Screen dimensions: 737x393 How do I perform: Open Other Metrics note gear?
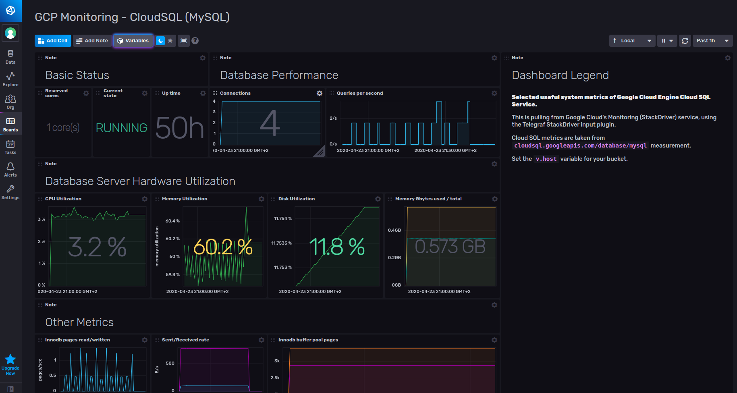click(x=494, y=305)
